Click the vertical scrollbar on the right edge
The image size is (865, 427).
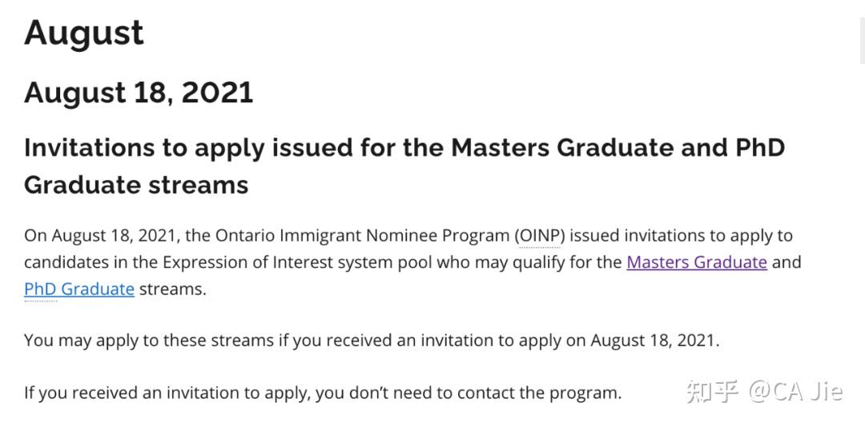click(861, 32)
